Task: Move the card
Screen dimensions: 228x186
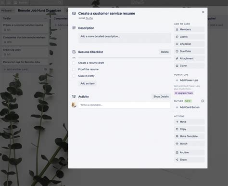Action: point(189,122)
